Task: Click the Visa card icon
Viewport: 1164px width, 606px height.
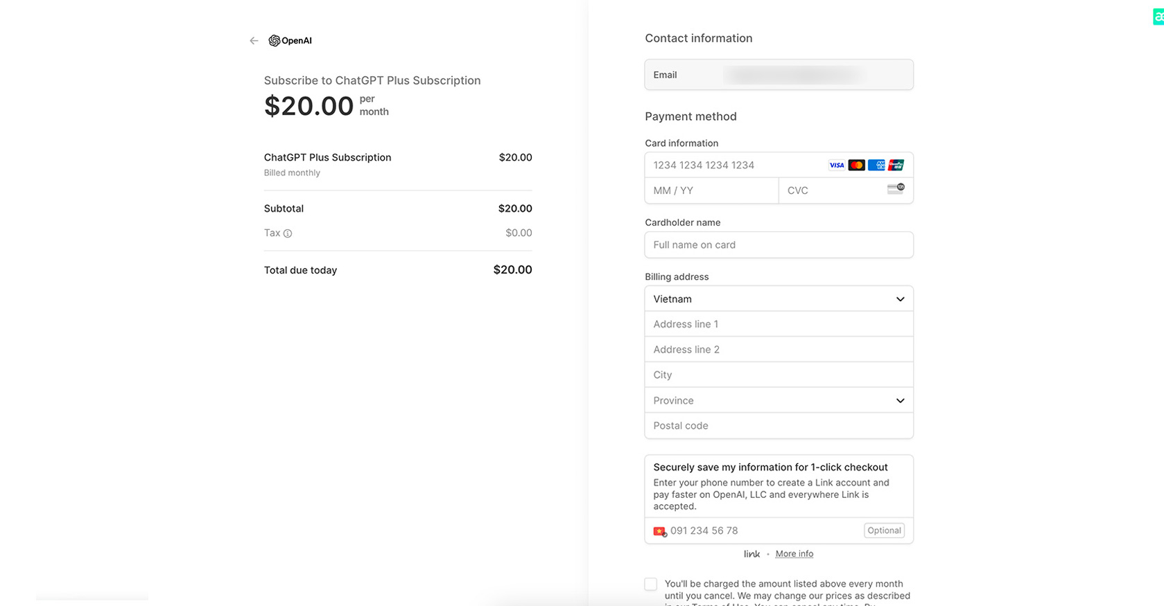Action: coord(837,165)
